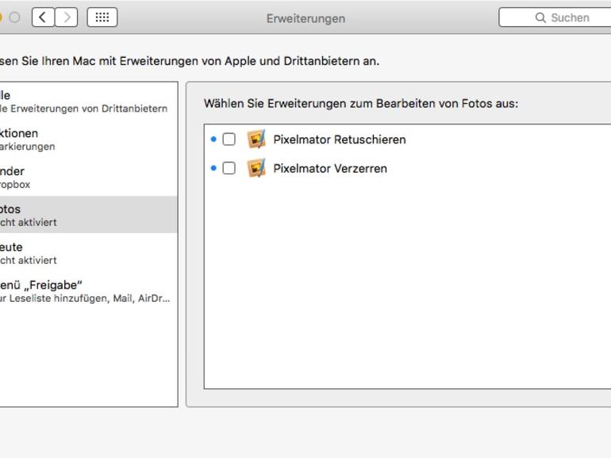
Task: Select the Heute category in sidebar
Action: (x=88, y=253)
